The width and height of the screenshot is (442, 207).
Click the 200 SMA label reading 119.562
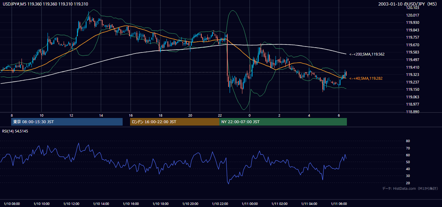coord(367,54)
